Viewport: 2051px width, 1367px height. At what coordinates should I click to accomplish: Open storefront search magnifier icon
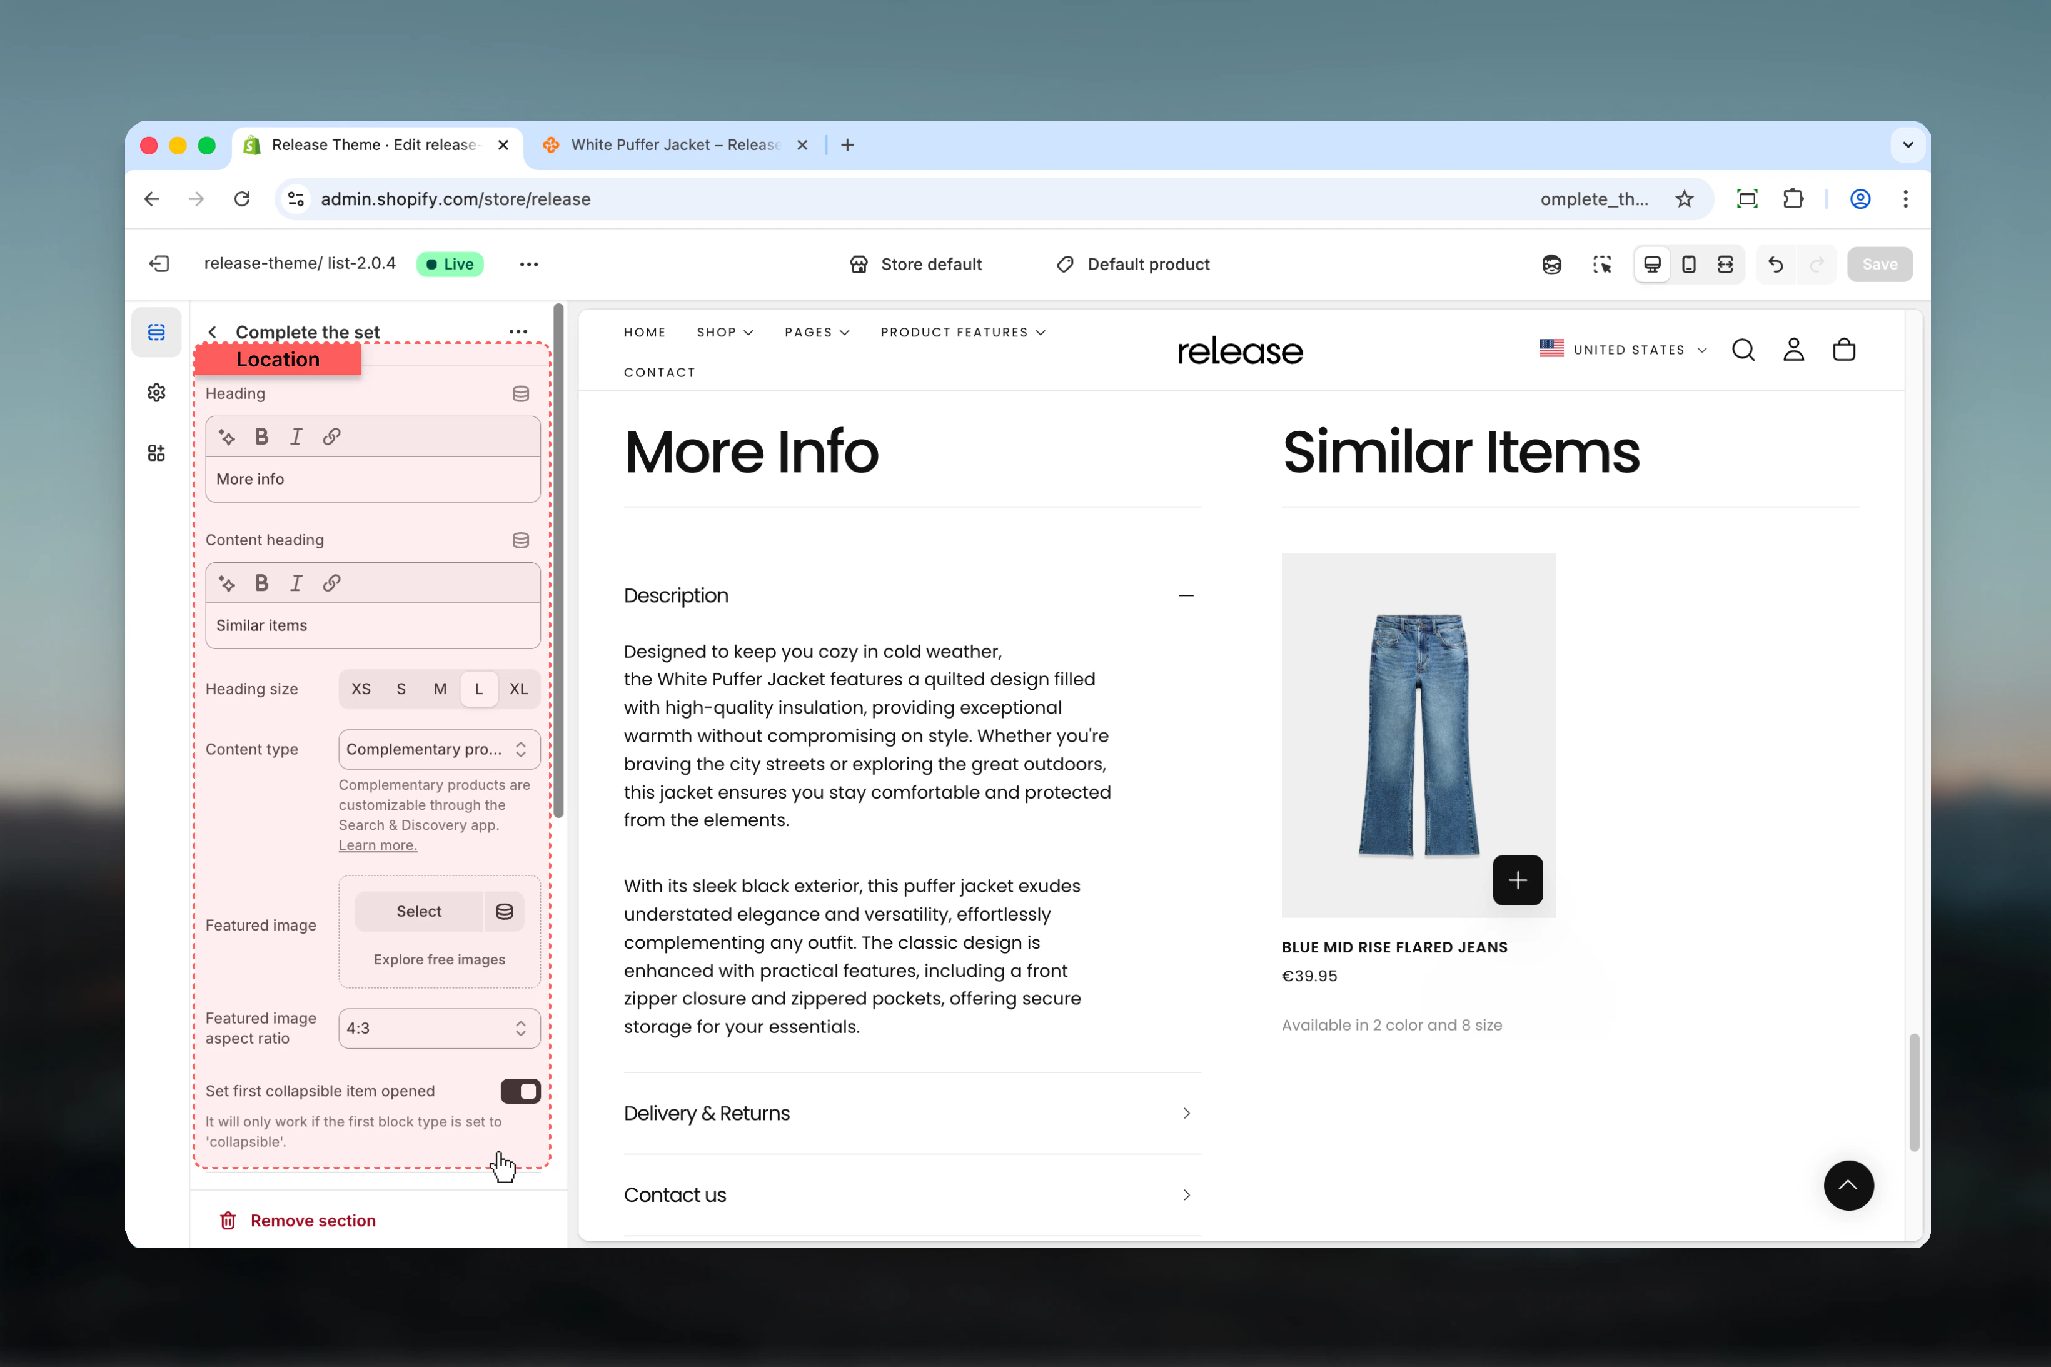click(x=1743, y=350)
